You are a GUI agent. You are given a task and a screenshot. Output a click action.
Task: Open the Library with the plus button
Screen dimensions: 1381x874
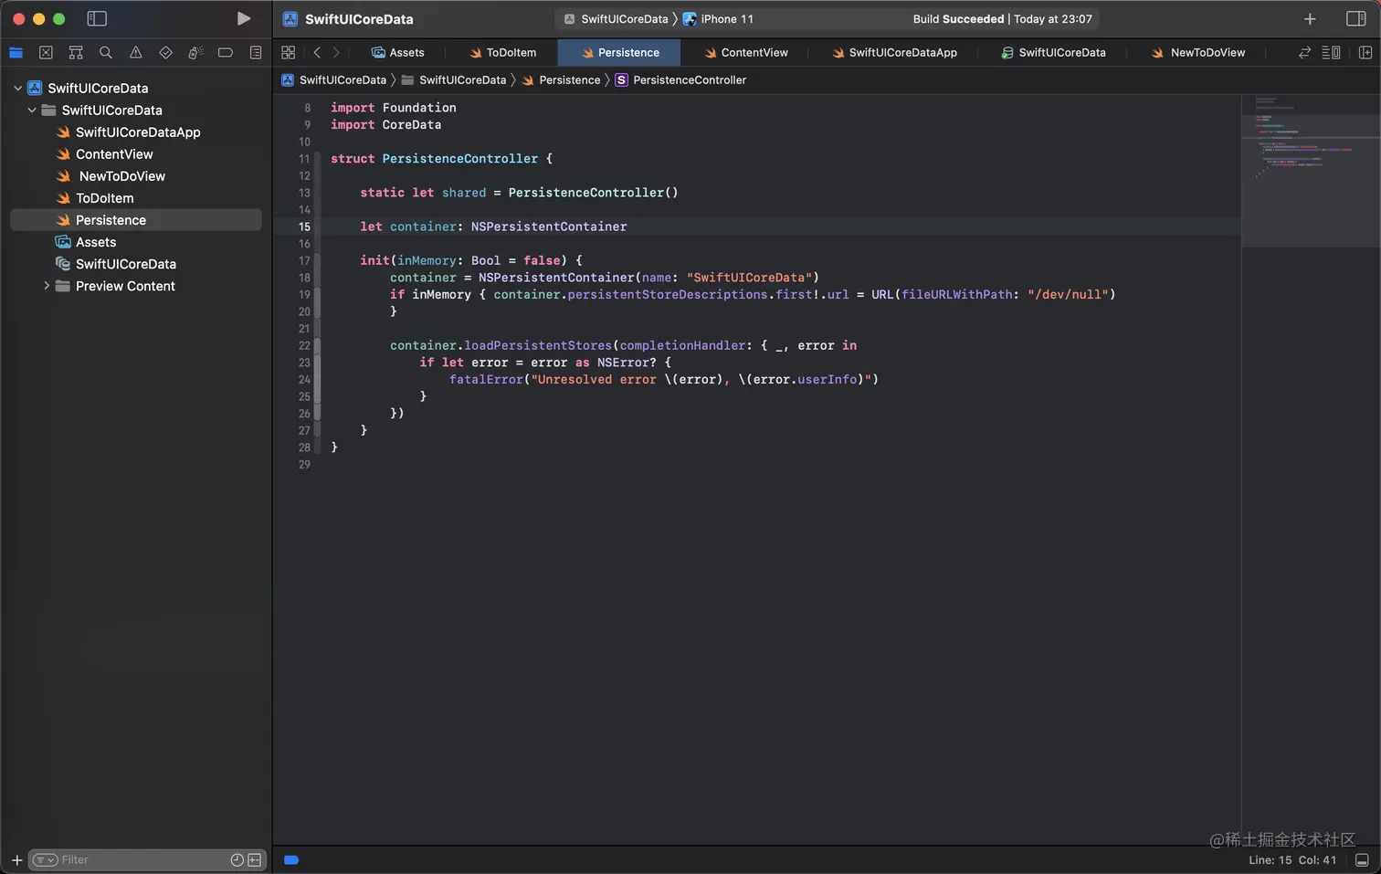[x=1309, y=19]
